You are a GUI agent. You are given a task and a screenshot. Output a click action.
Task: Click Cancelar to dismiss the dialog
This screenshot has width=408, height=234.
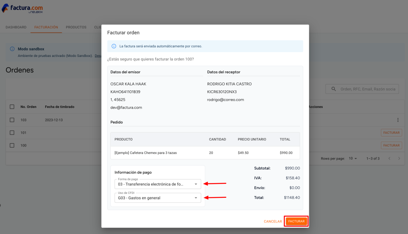tap(273, 222)
